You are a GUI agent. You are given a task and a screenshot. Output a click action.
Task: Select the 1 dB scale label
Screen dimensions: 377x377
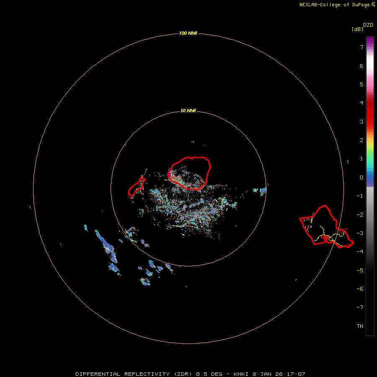tap(362, 159)
